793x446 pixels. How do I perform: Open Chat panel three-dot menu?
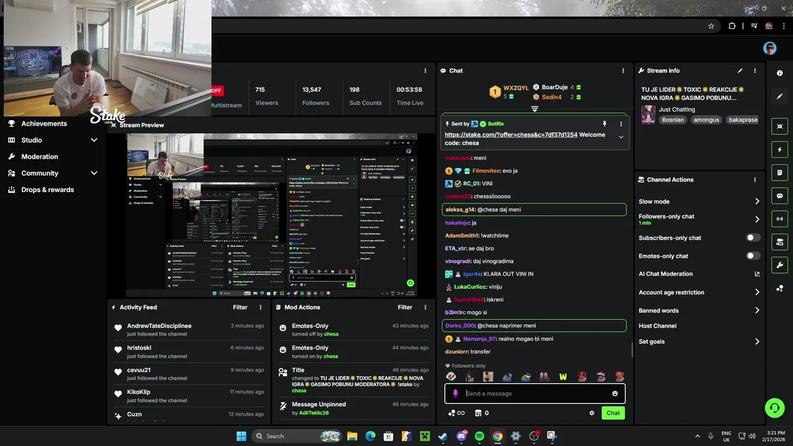623,71
